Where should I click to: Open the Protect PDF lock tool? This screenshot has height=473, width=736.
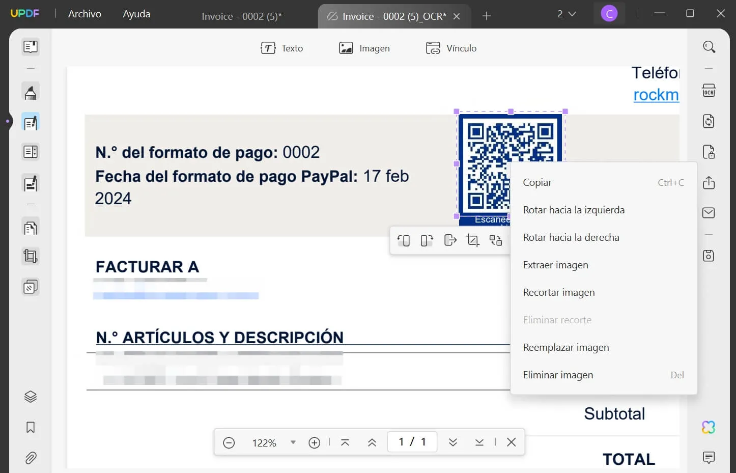pyautogui.click(x=709, y=152)
